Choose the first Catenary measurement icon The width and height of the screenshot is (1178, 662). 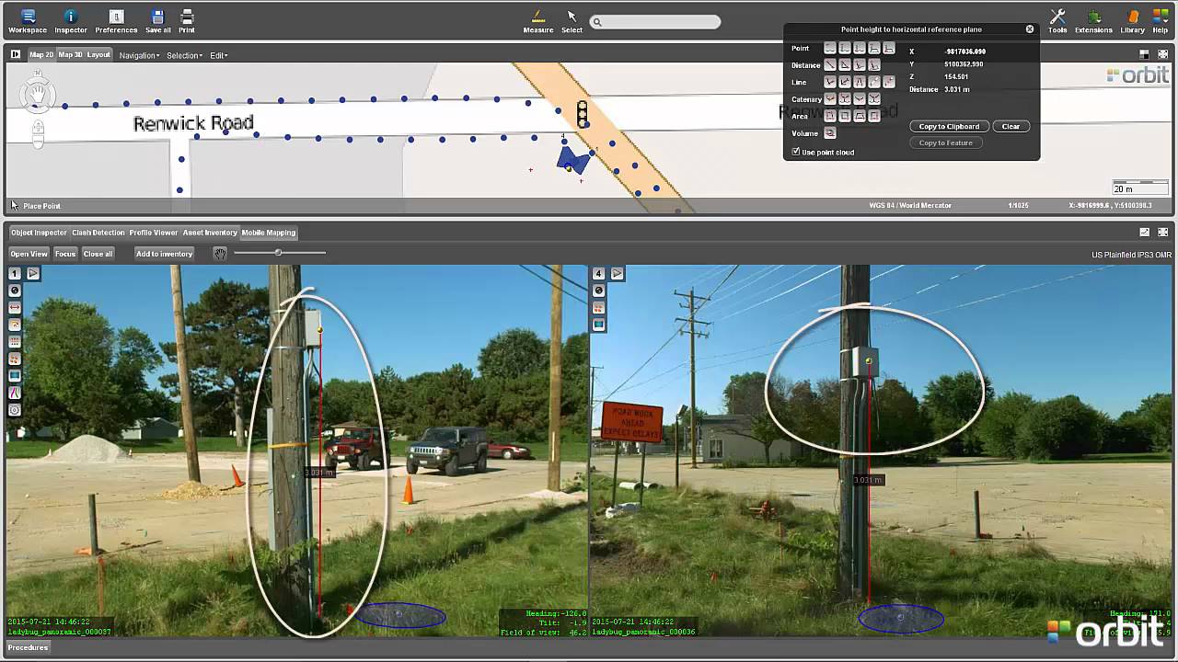(x=830, y=98)
